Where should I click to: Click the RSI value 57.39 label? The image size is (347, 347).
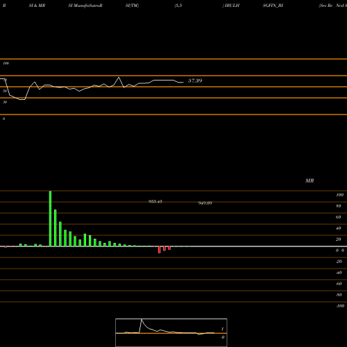click(195, 81)
